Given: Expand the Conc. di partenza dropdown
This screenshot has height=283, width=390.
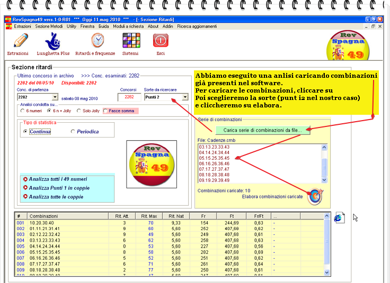Looking at the screenshot, I should coord(55,97).
